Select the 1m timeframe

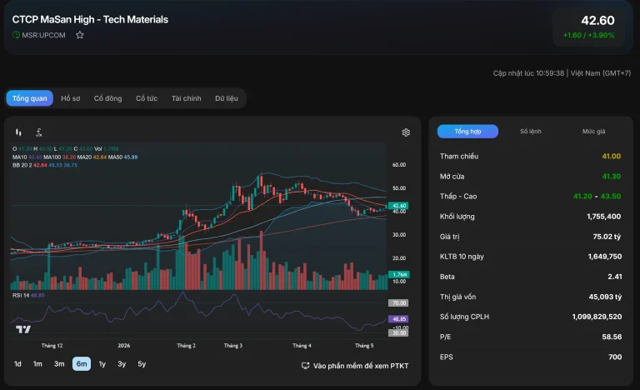(x=37, y=364)
